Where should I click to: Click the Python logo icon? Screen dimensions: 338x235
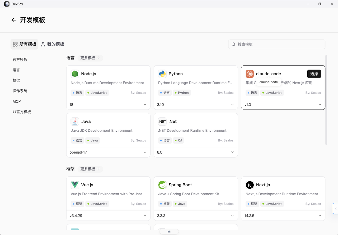(162, 74)
